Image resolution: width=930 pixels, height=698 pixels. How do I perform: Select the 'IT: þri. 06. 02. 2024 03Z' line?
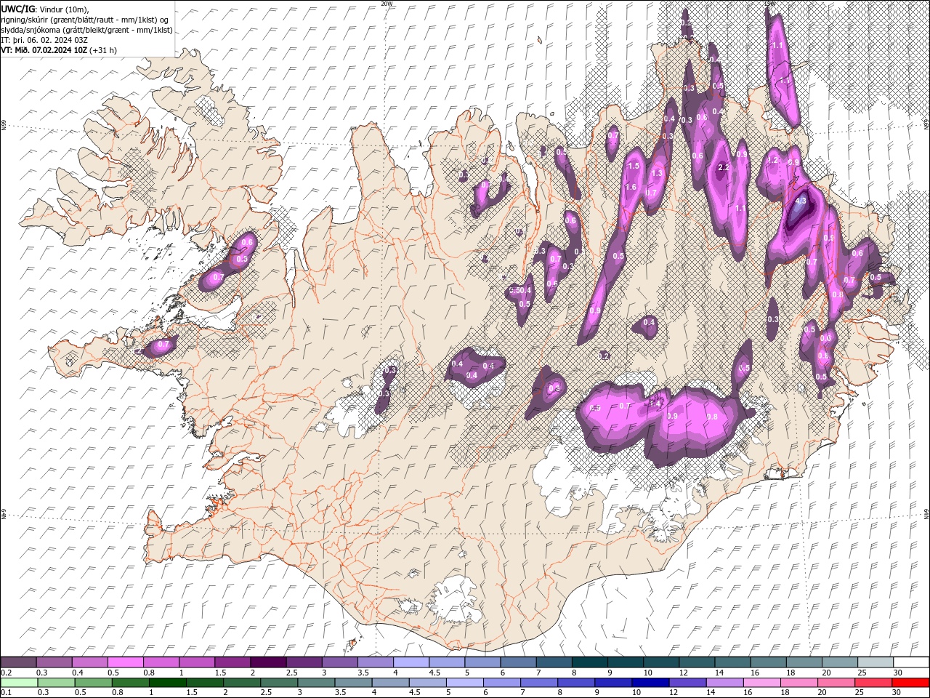44,40
